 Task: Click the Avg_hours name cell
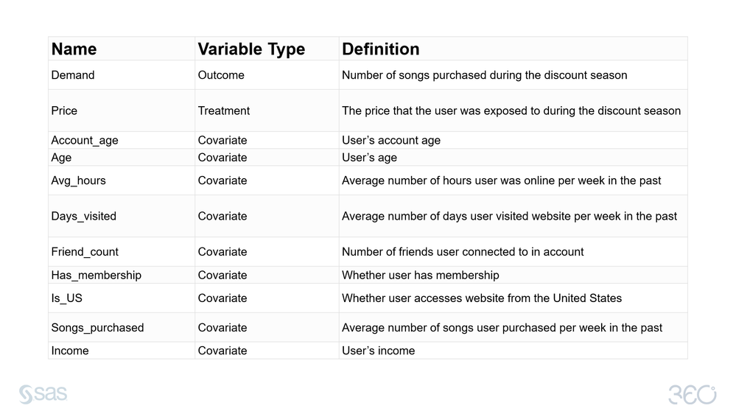(79, 180)
